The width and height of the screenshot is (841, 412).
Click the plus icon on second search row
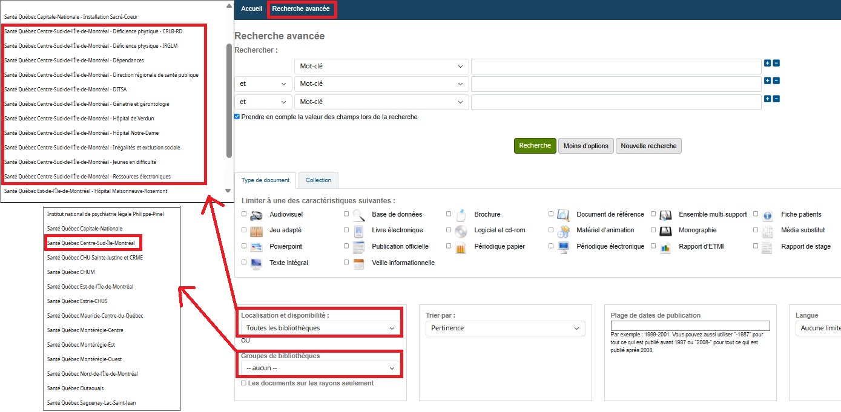(x=767, y=80)
